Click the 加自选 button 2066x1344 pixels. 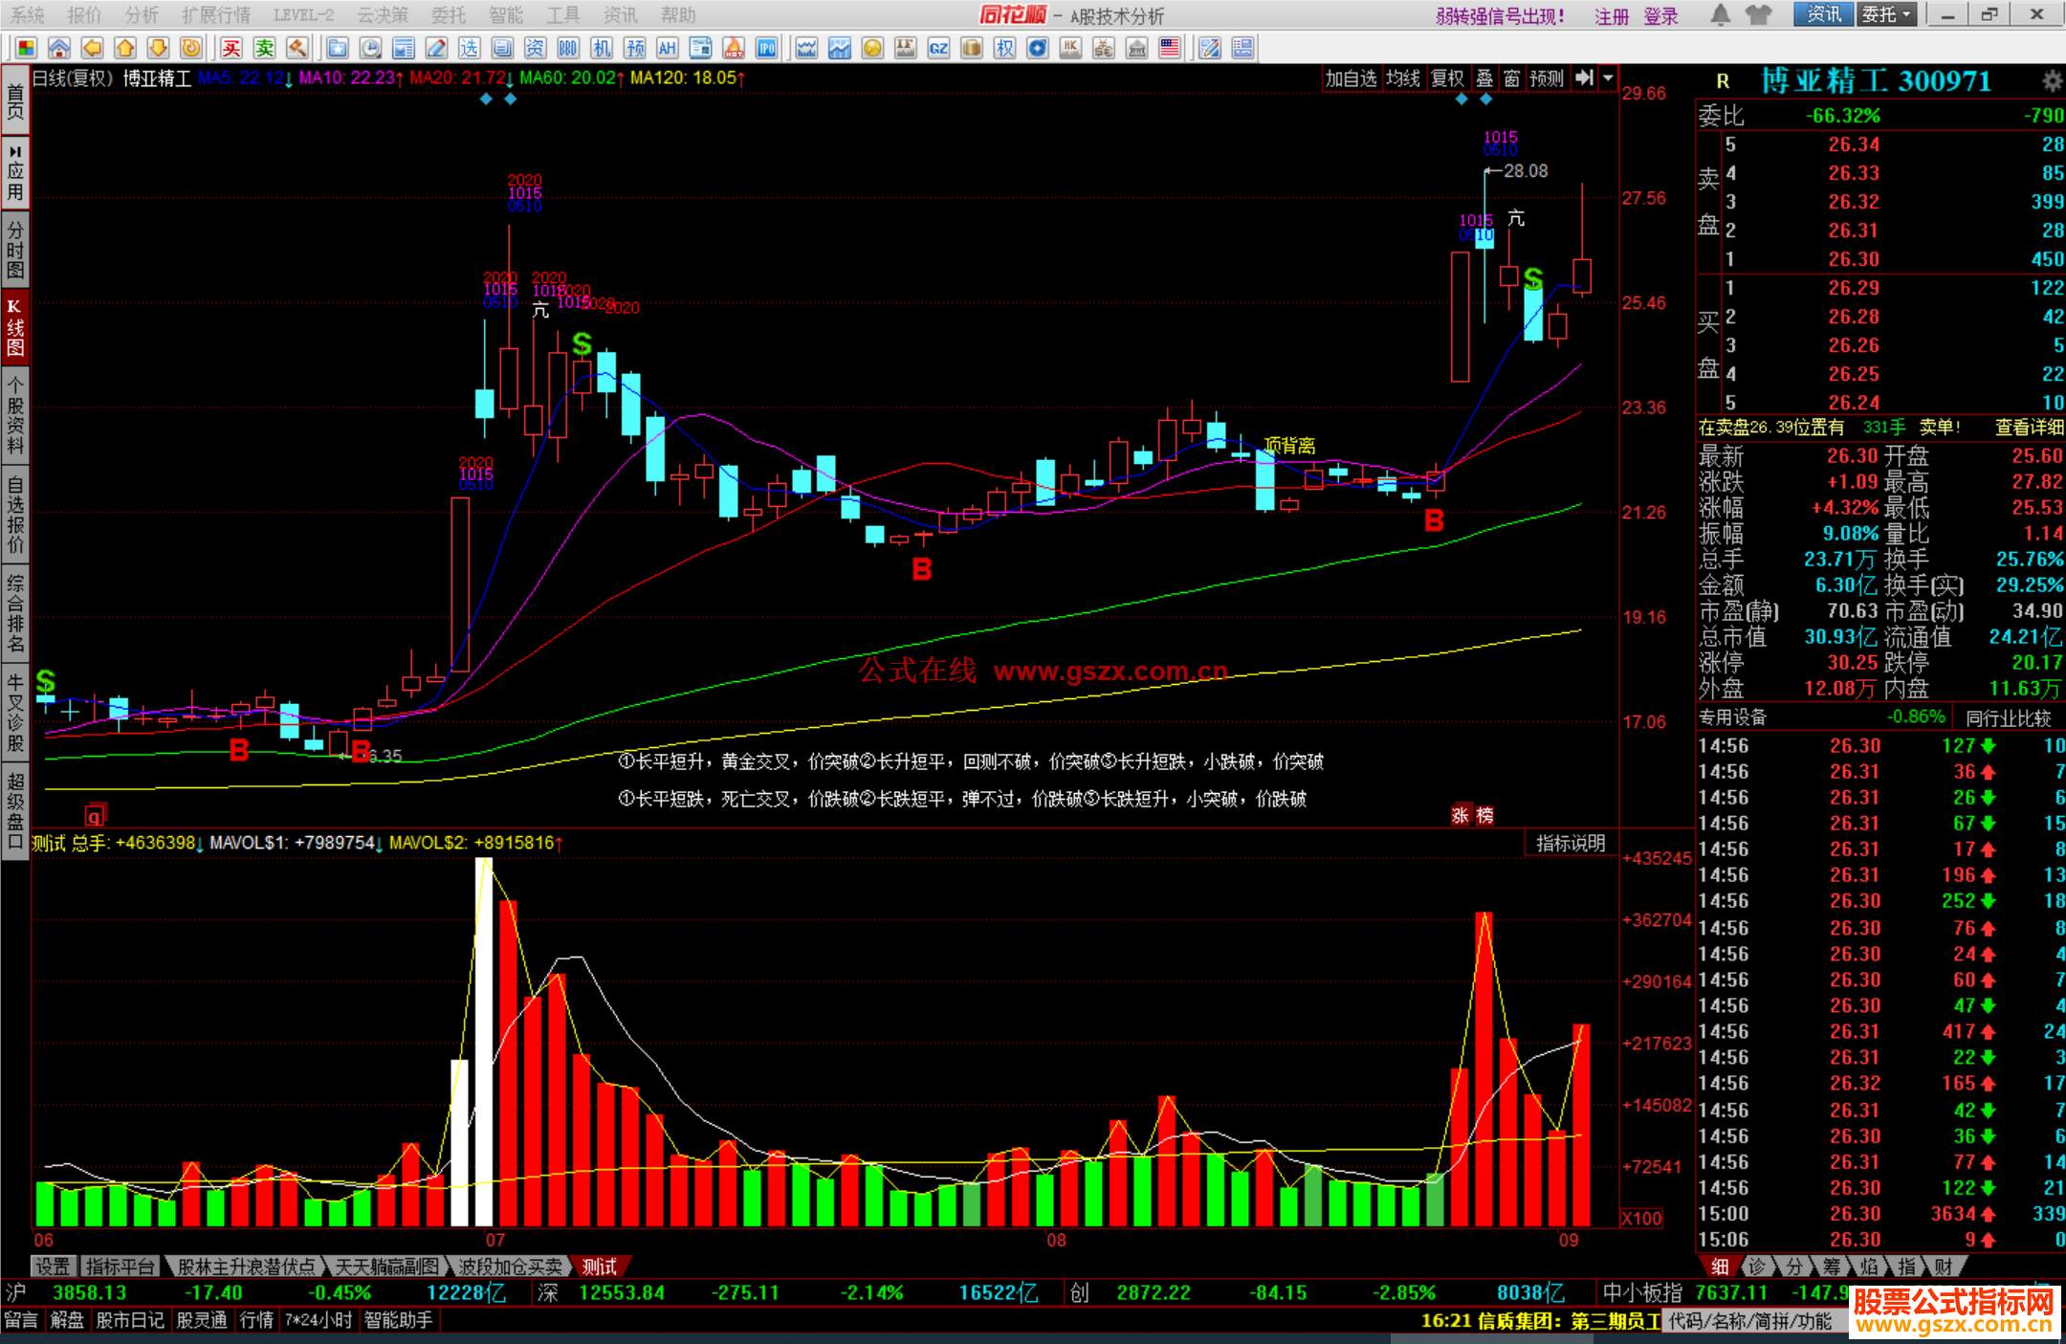tap(1350, 78)
